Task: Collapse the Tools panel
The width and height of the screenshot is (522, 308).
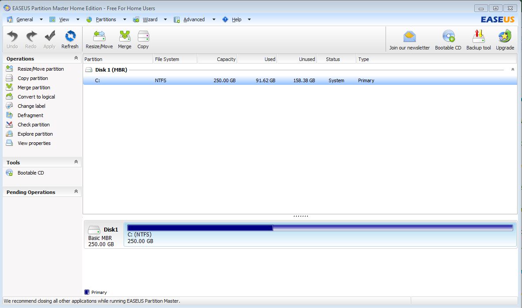Action: pos(76,162)
